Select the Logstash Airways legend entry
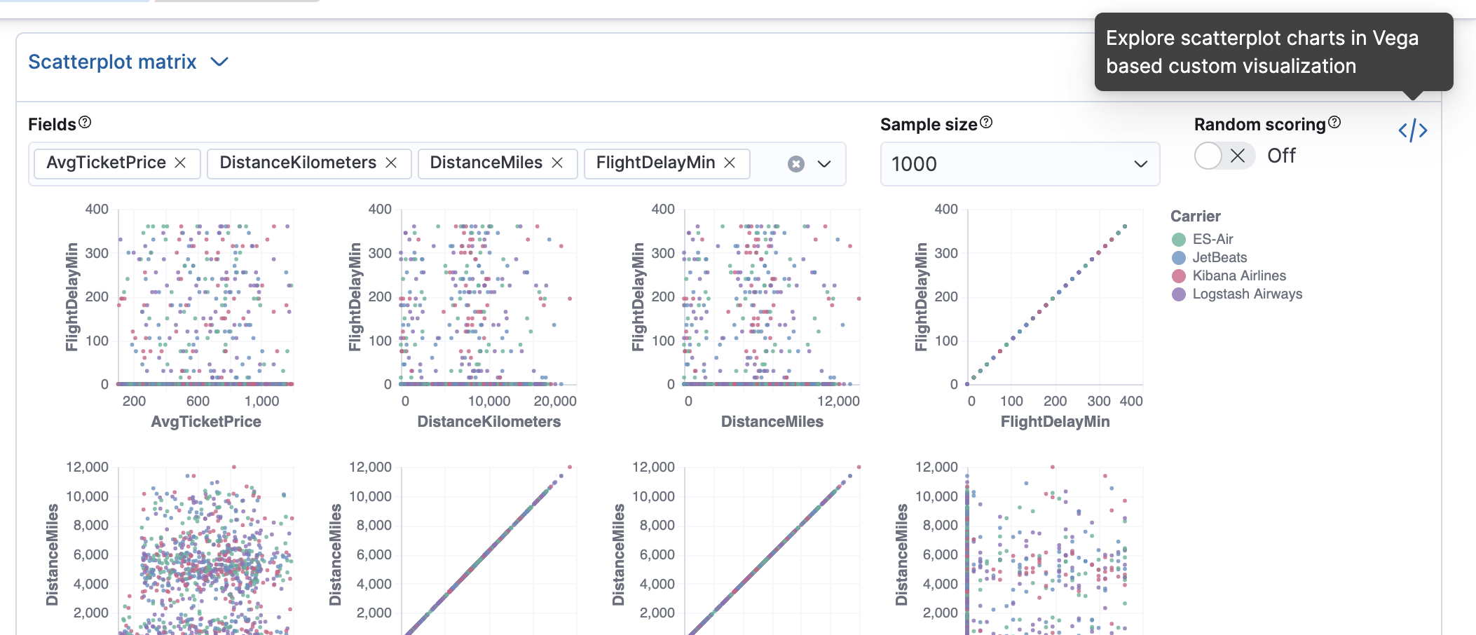 (x=1248, y=294)
